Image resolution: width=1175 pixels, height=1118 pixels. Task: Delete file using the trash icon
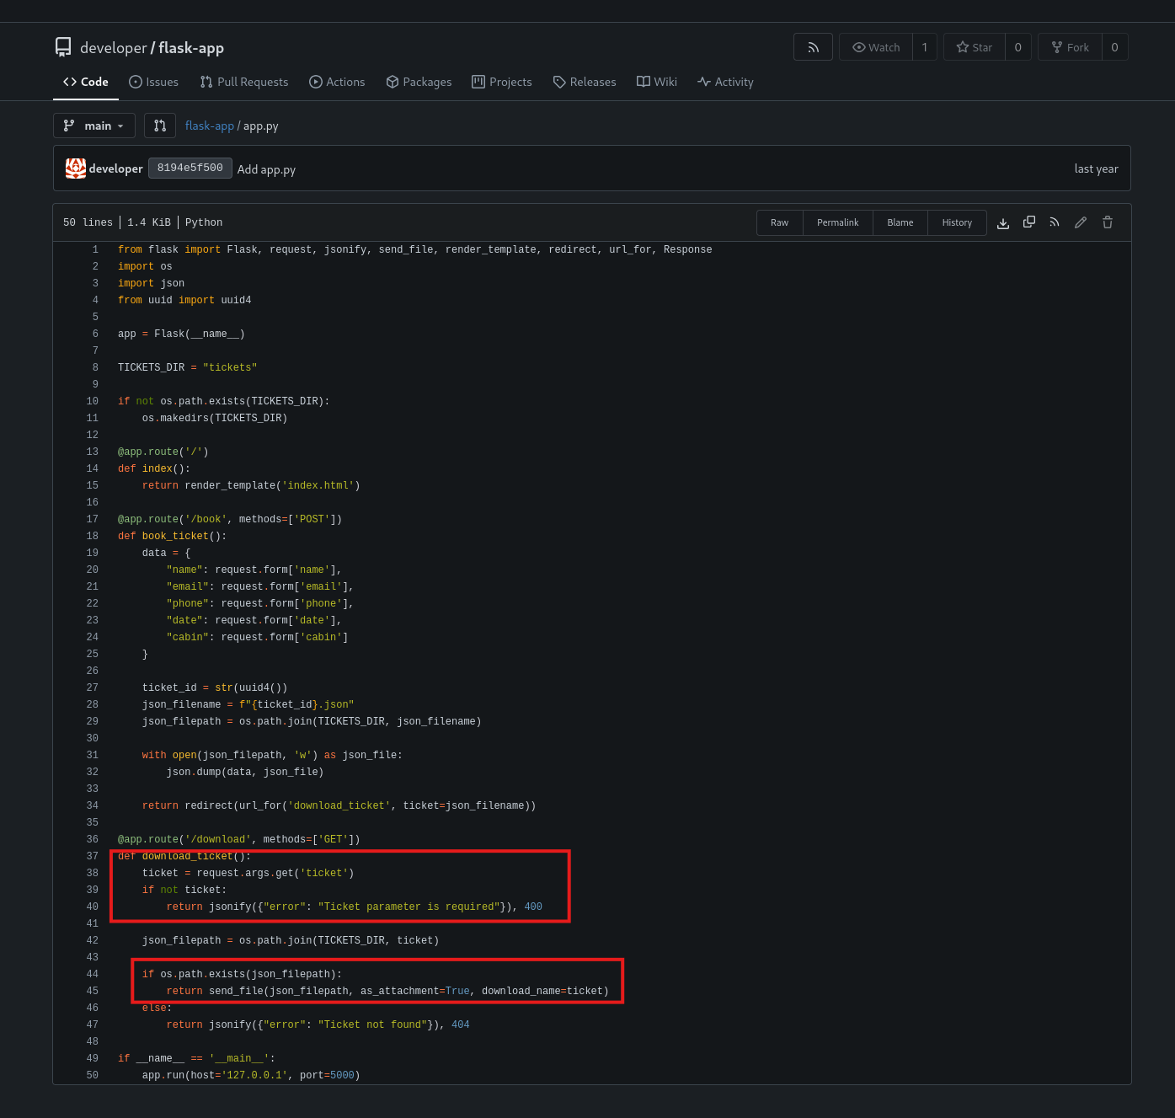click(1108, 222)
